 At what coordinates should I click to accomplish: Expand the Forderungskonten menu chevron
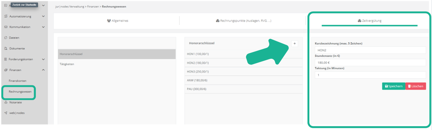tap(43, 59)
